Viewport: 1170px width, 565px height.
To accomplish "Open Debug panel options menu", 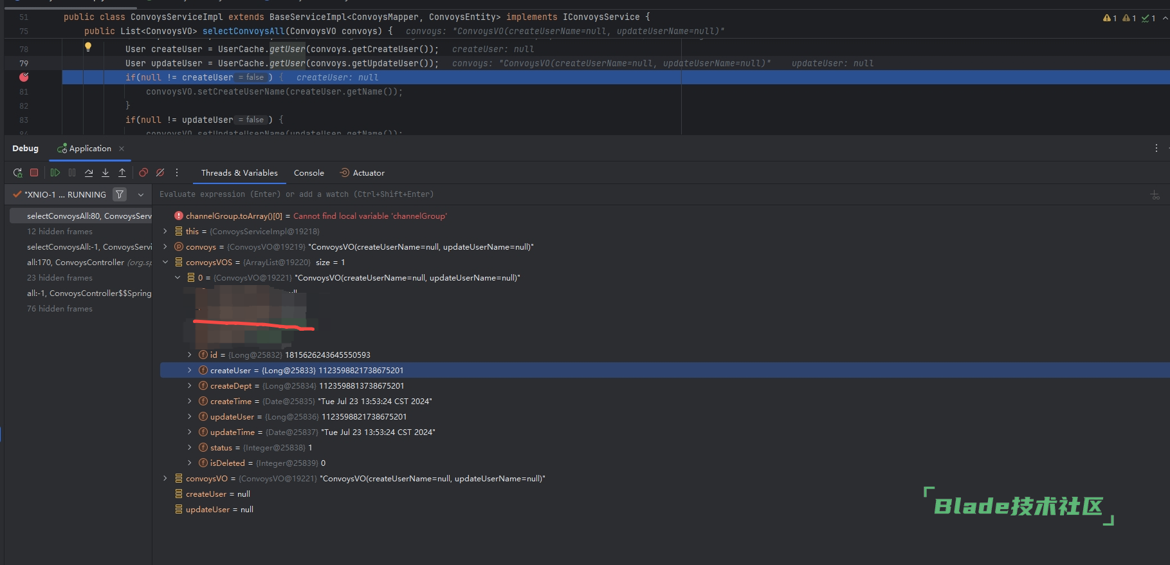I will 1156,148.
